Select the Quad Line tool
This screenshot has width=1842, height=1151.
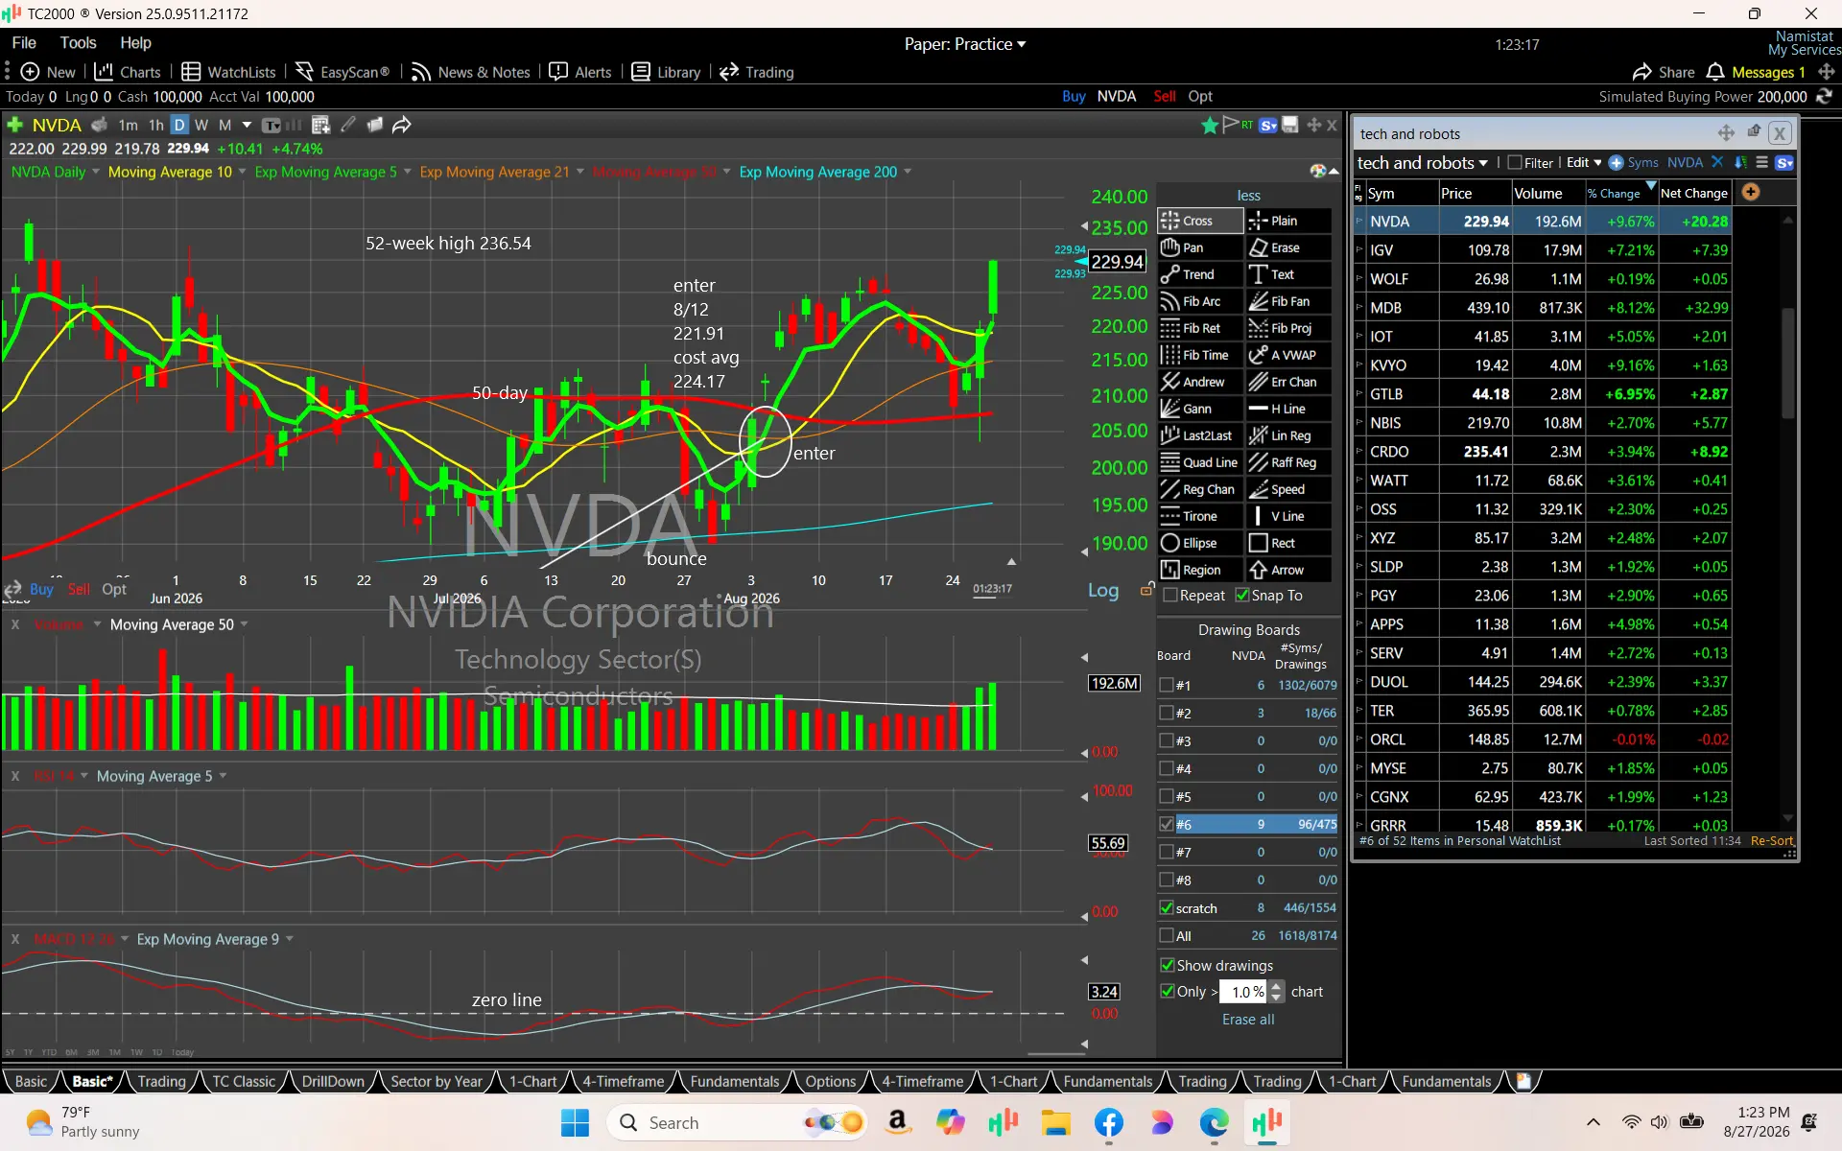pos(1200,462)
